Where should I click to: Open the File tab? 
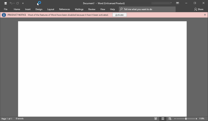6,9
